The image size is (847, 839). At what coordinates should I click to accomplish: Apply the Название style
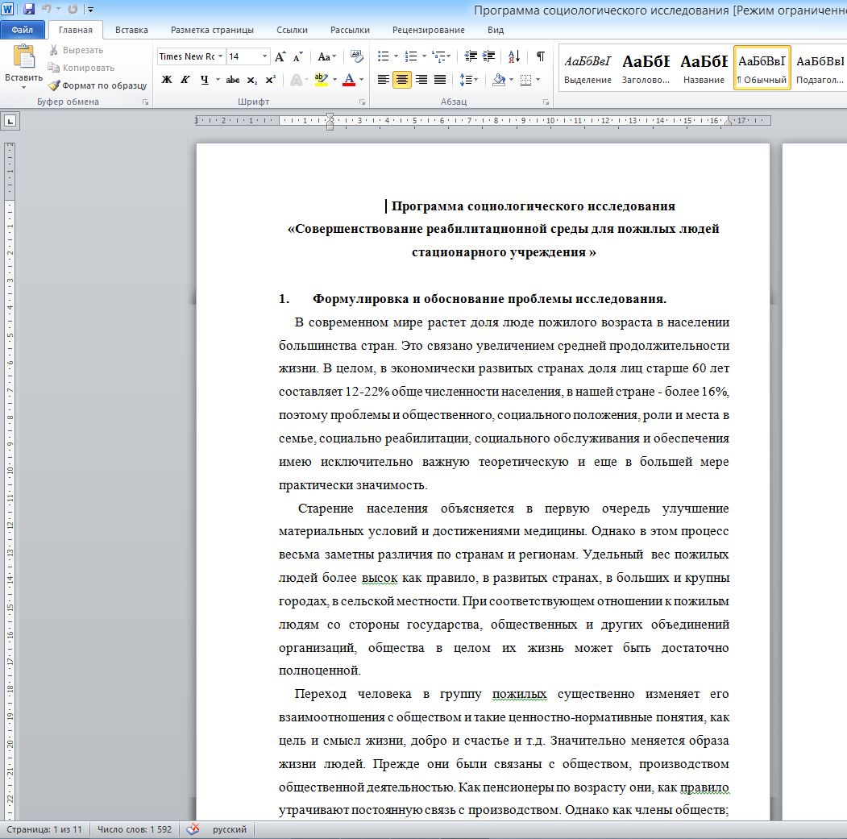click(704, 68)
